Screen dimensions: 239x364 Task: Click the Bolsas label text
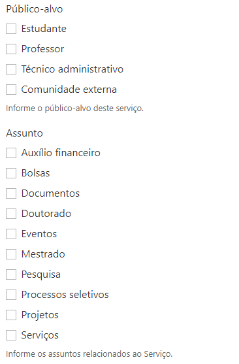point(35,173)
